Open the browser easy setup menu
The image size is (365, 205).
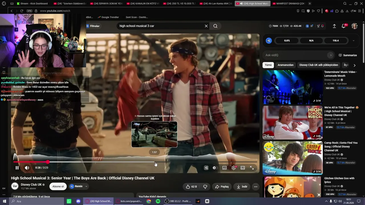click(x=360, y=11)
